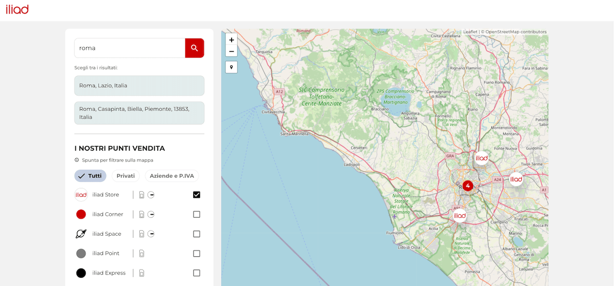Click the search field containing 'roma'
Image resolution: width=615 pixels, height=286 pixels.
click(130, 48)
